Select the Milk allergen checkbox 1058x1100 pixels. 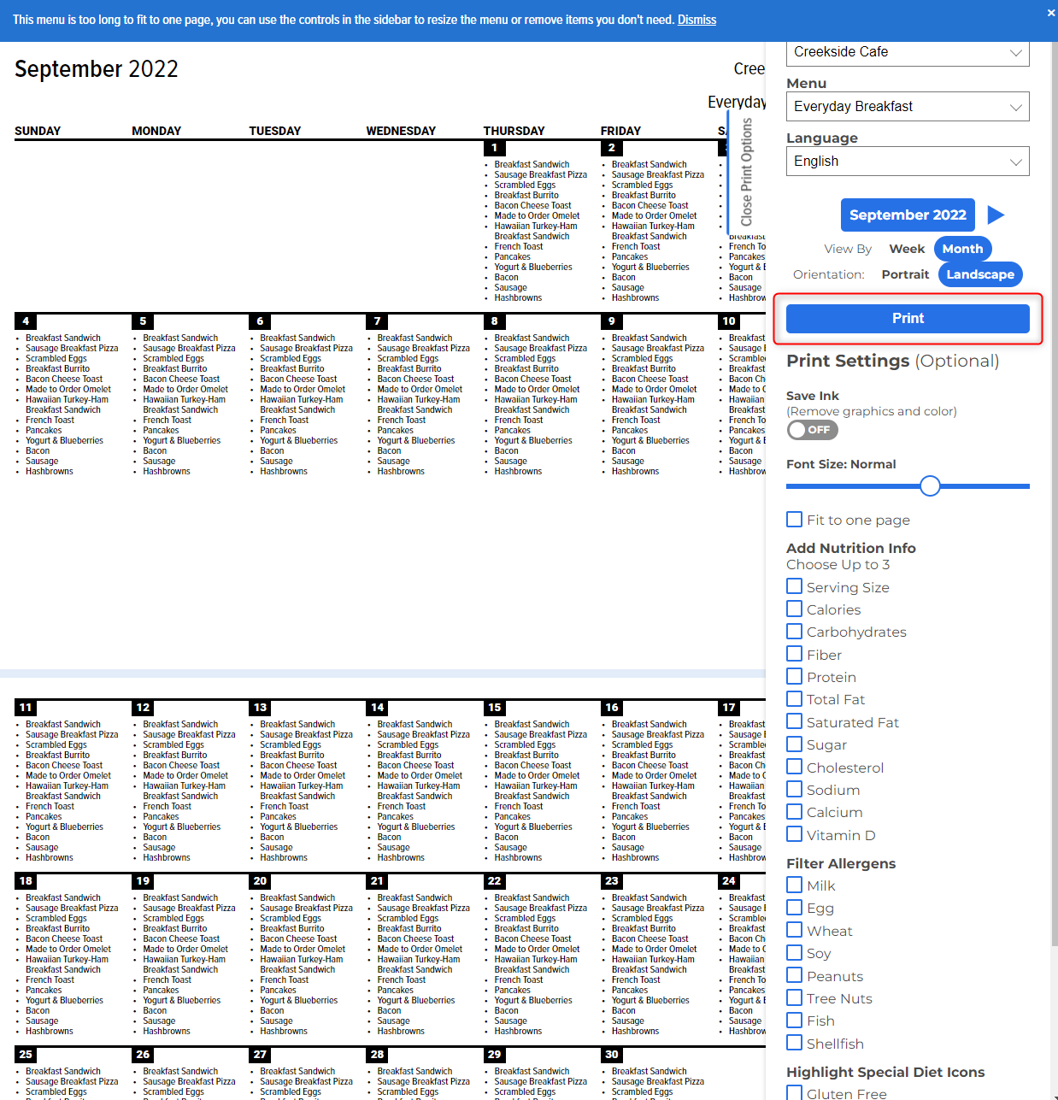click(795, 885)
